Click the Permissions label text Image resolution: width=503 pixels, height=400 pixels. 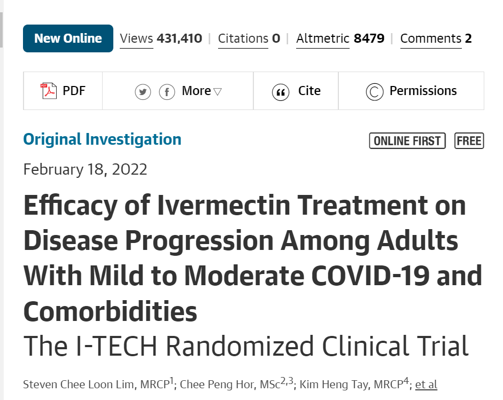tap(423, 91)
